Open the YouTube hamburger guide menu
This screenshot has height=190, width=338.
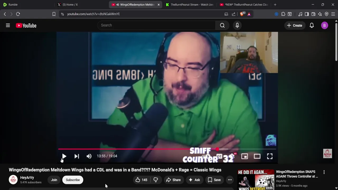[8, 25]
